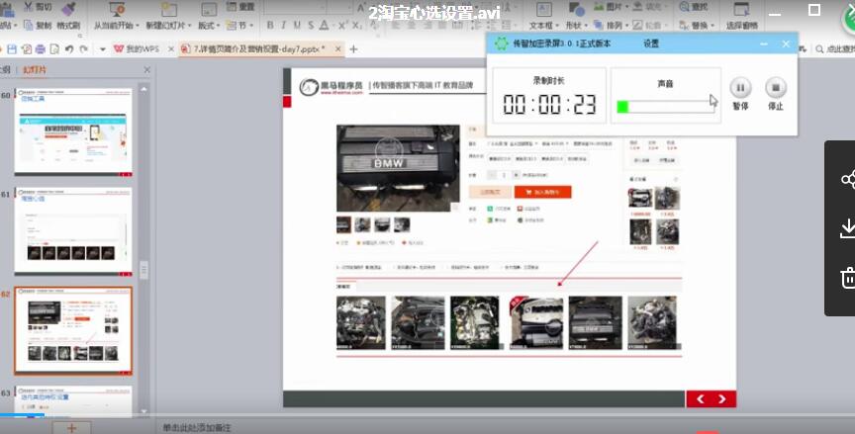
Task: Click the undo arrow in quick toolbar
Action: 68,48
